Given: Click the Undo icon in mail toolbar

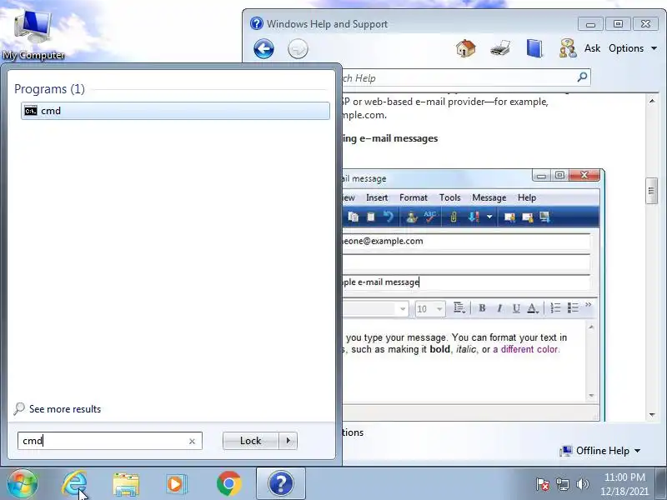Looking at the screenshot, I should pos(388,217).
